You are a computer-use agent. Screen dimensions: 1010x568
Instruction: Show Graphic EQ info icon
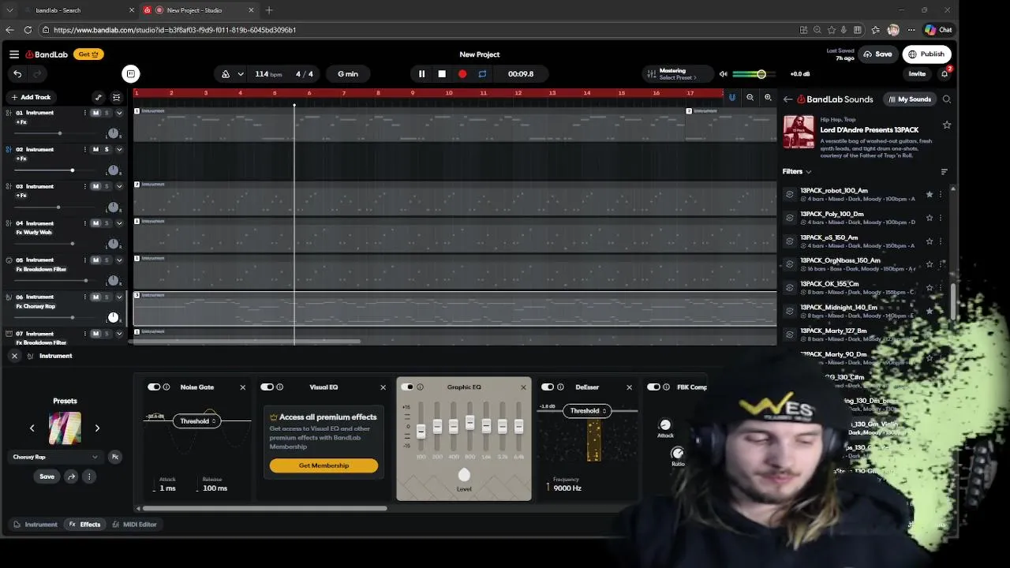tap(420, 387)
